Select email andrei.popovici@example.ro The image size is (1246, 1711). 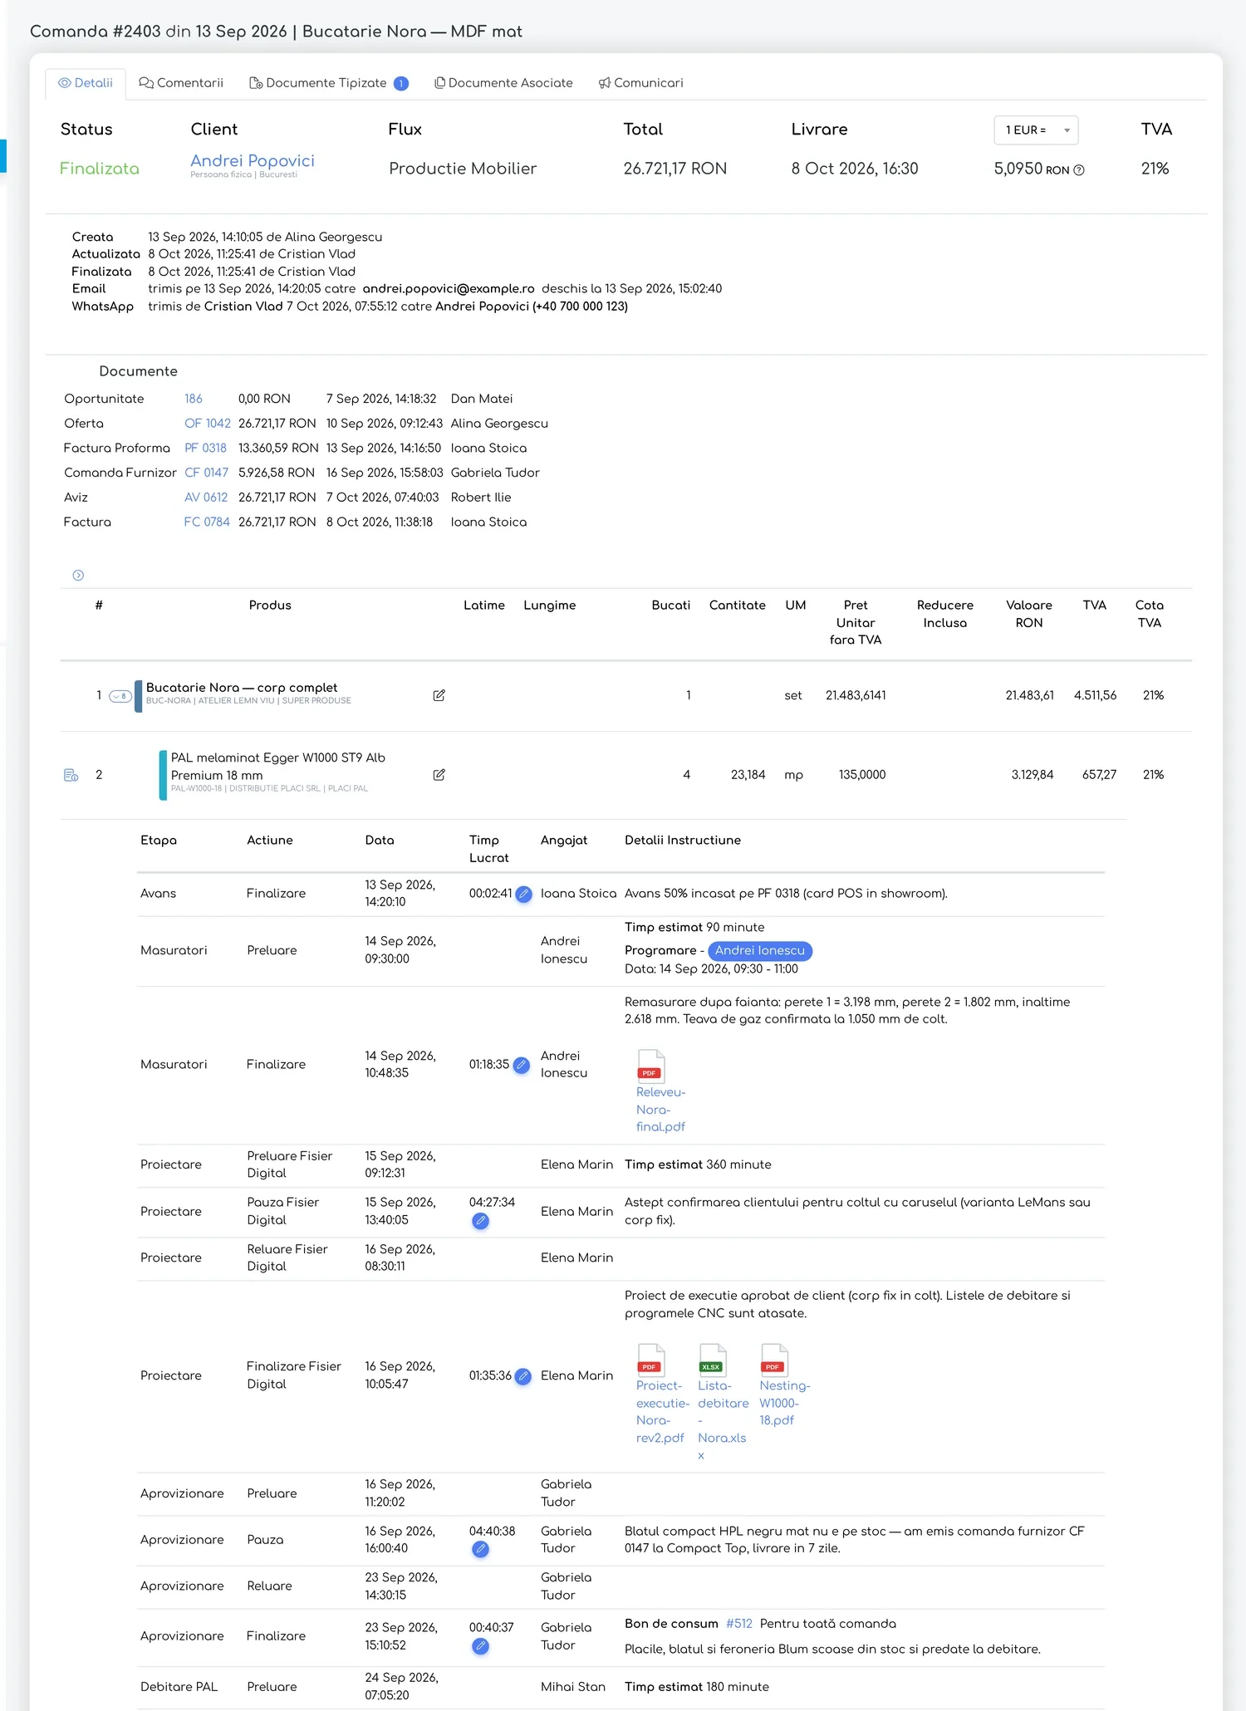tap(449, 289)
